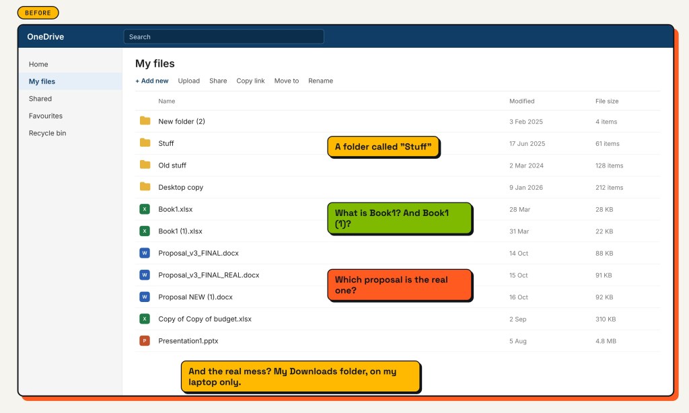689x413 pixels.
Task: Open the Shared section
Action: click(x=70, y=99)
